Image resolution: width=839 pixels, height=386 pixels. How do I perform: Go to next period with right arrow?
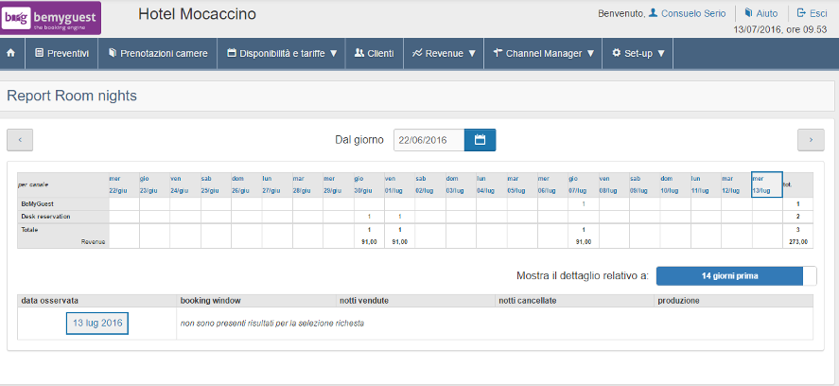(811, 140)
